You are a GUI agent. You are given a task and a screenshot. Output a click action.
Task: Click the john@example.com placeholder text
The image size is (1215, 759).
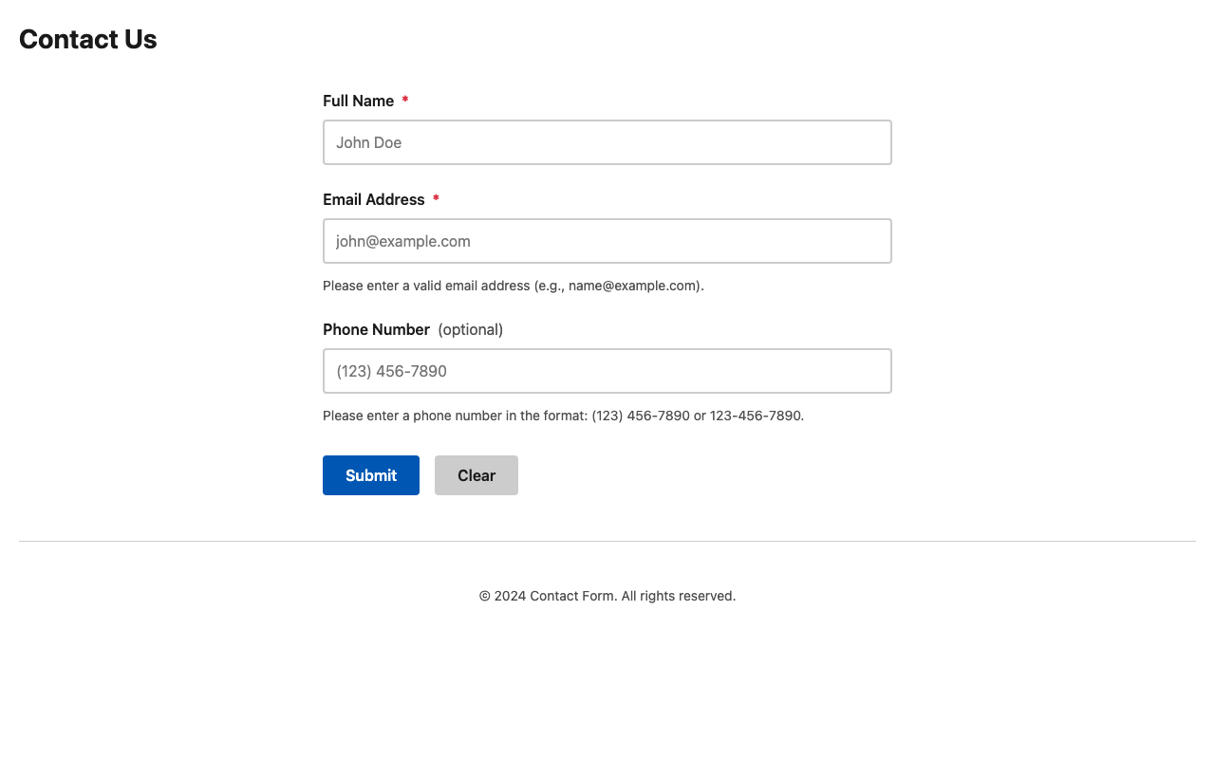pos(402,241)
